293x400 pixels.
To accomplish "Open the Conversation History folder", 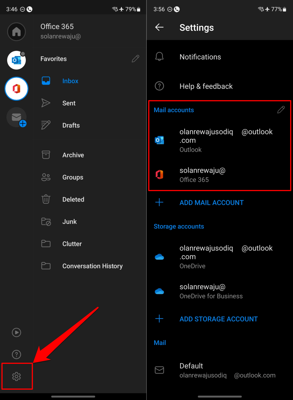I will click(x=90, y=266).
